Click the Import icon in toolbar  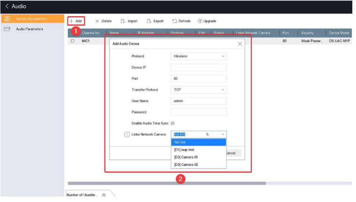[123, 21]
